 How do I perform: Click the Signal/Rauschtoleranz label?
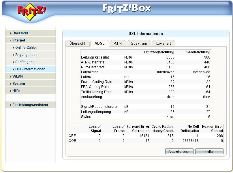pyautogui.click(x=99, y=107)
